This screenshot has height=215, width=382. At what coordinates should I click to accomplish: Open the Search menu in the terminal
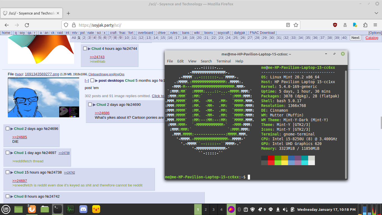[206, 61]
